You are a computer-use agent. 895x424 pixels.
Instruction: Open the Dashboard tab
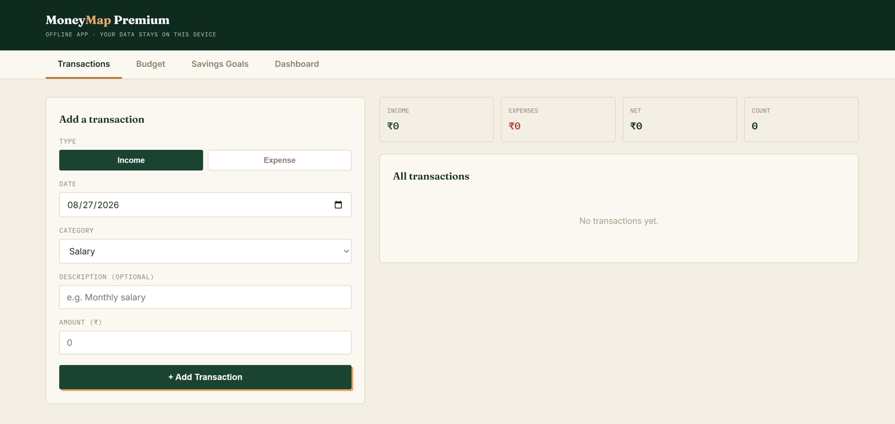click(x=297, y=64)
